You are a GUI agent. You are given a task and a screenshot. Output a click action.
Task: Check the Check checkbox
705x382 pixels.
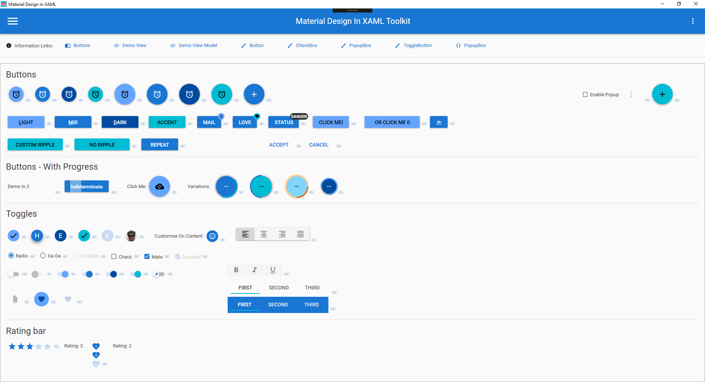tap(114, 257)
